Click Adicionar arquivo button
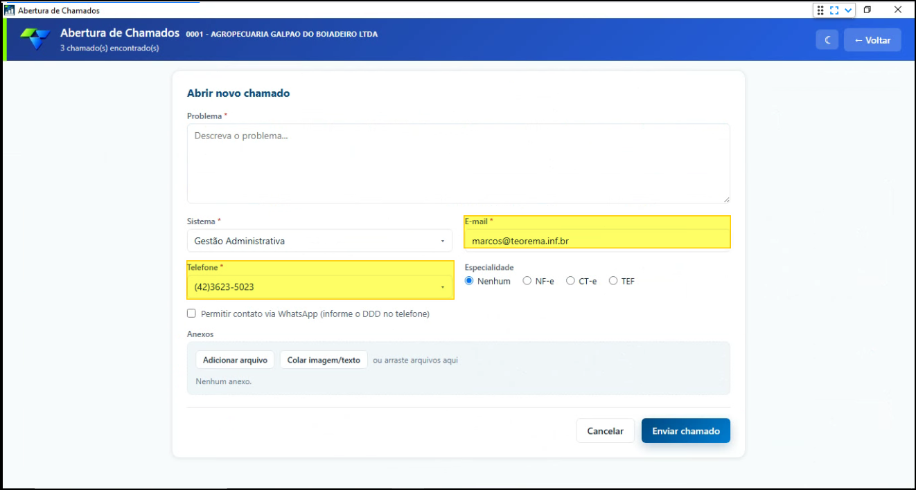The width and height of the screenshot is (916, 490). (x=235, y=360)
